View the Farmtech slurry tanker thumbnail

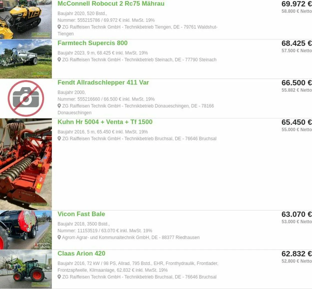pos(26,59)
